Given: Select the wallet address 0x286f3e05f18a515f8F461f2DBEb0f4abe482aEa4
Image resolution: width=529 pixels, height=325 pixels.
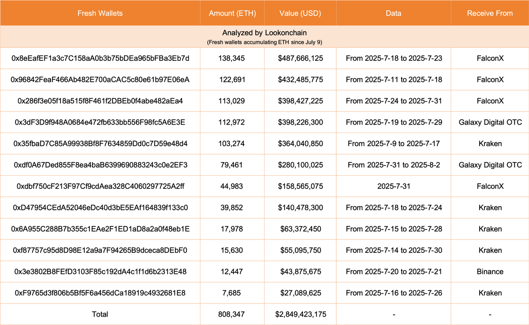Looking at the screenshot, I should pos(100,101).
